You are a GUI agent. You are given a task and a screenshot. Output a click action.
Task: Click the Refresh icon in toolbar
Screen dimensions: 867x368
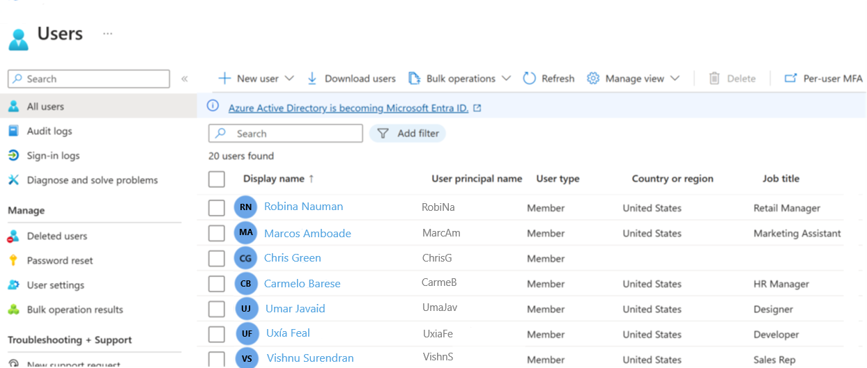pyautogui.click(x=530, y=79)
